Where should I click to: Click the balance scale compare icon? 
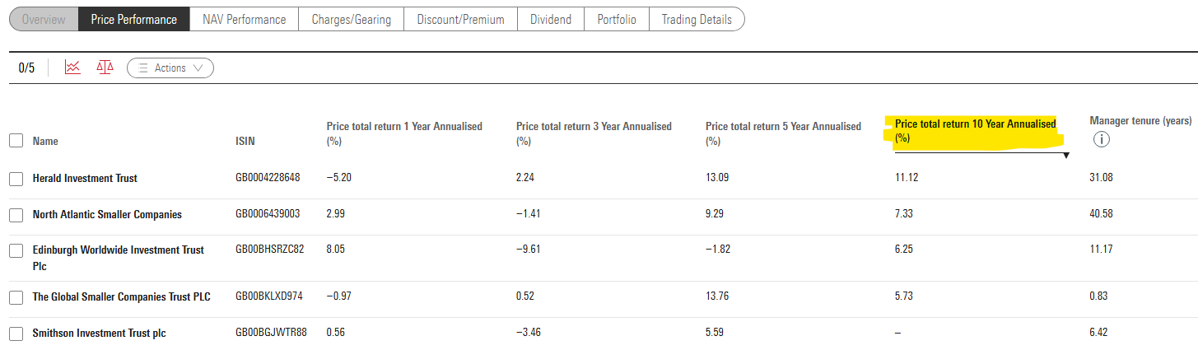tap(105, 68)
